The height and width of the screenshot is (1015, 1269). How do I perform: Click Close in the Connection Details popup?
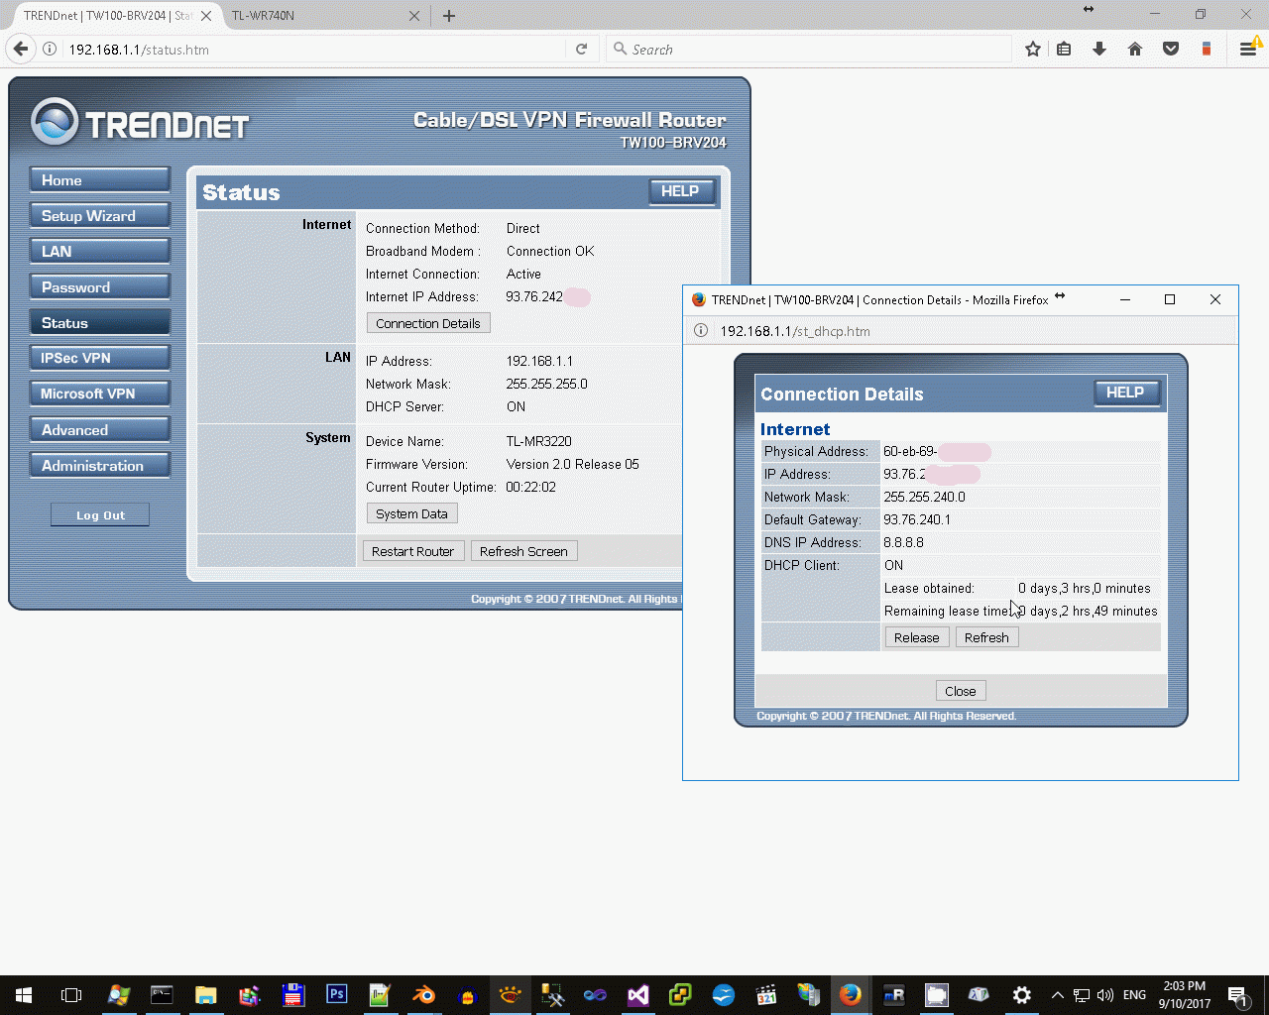click(961, 691)
